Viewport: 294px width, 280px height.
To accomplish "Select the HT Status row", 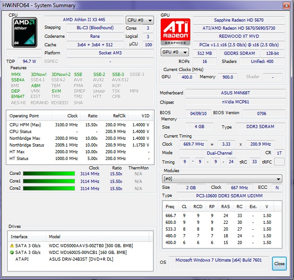I will pos(80,159).
